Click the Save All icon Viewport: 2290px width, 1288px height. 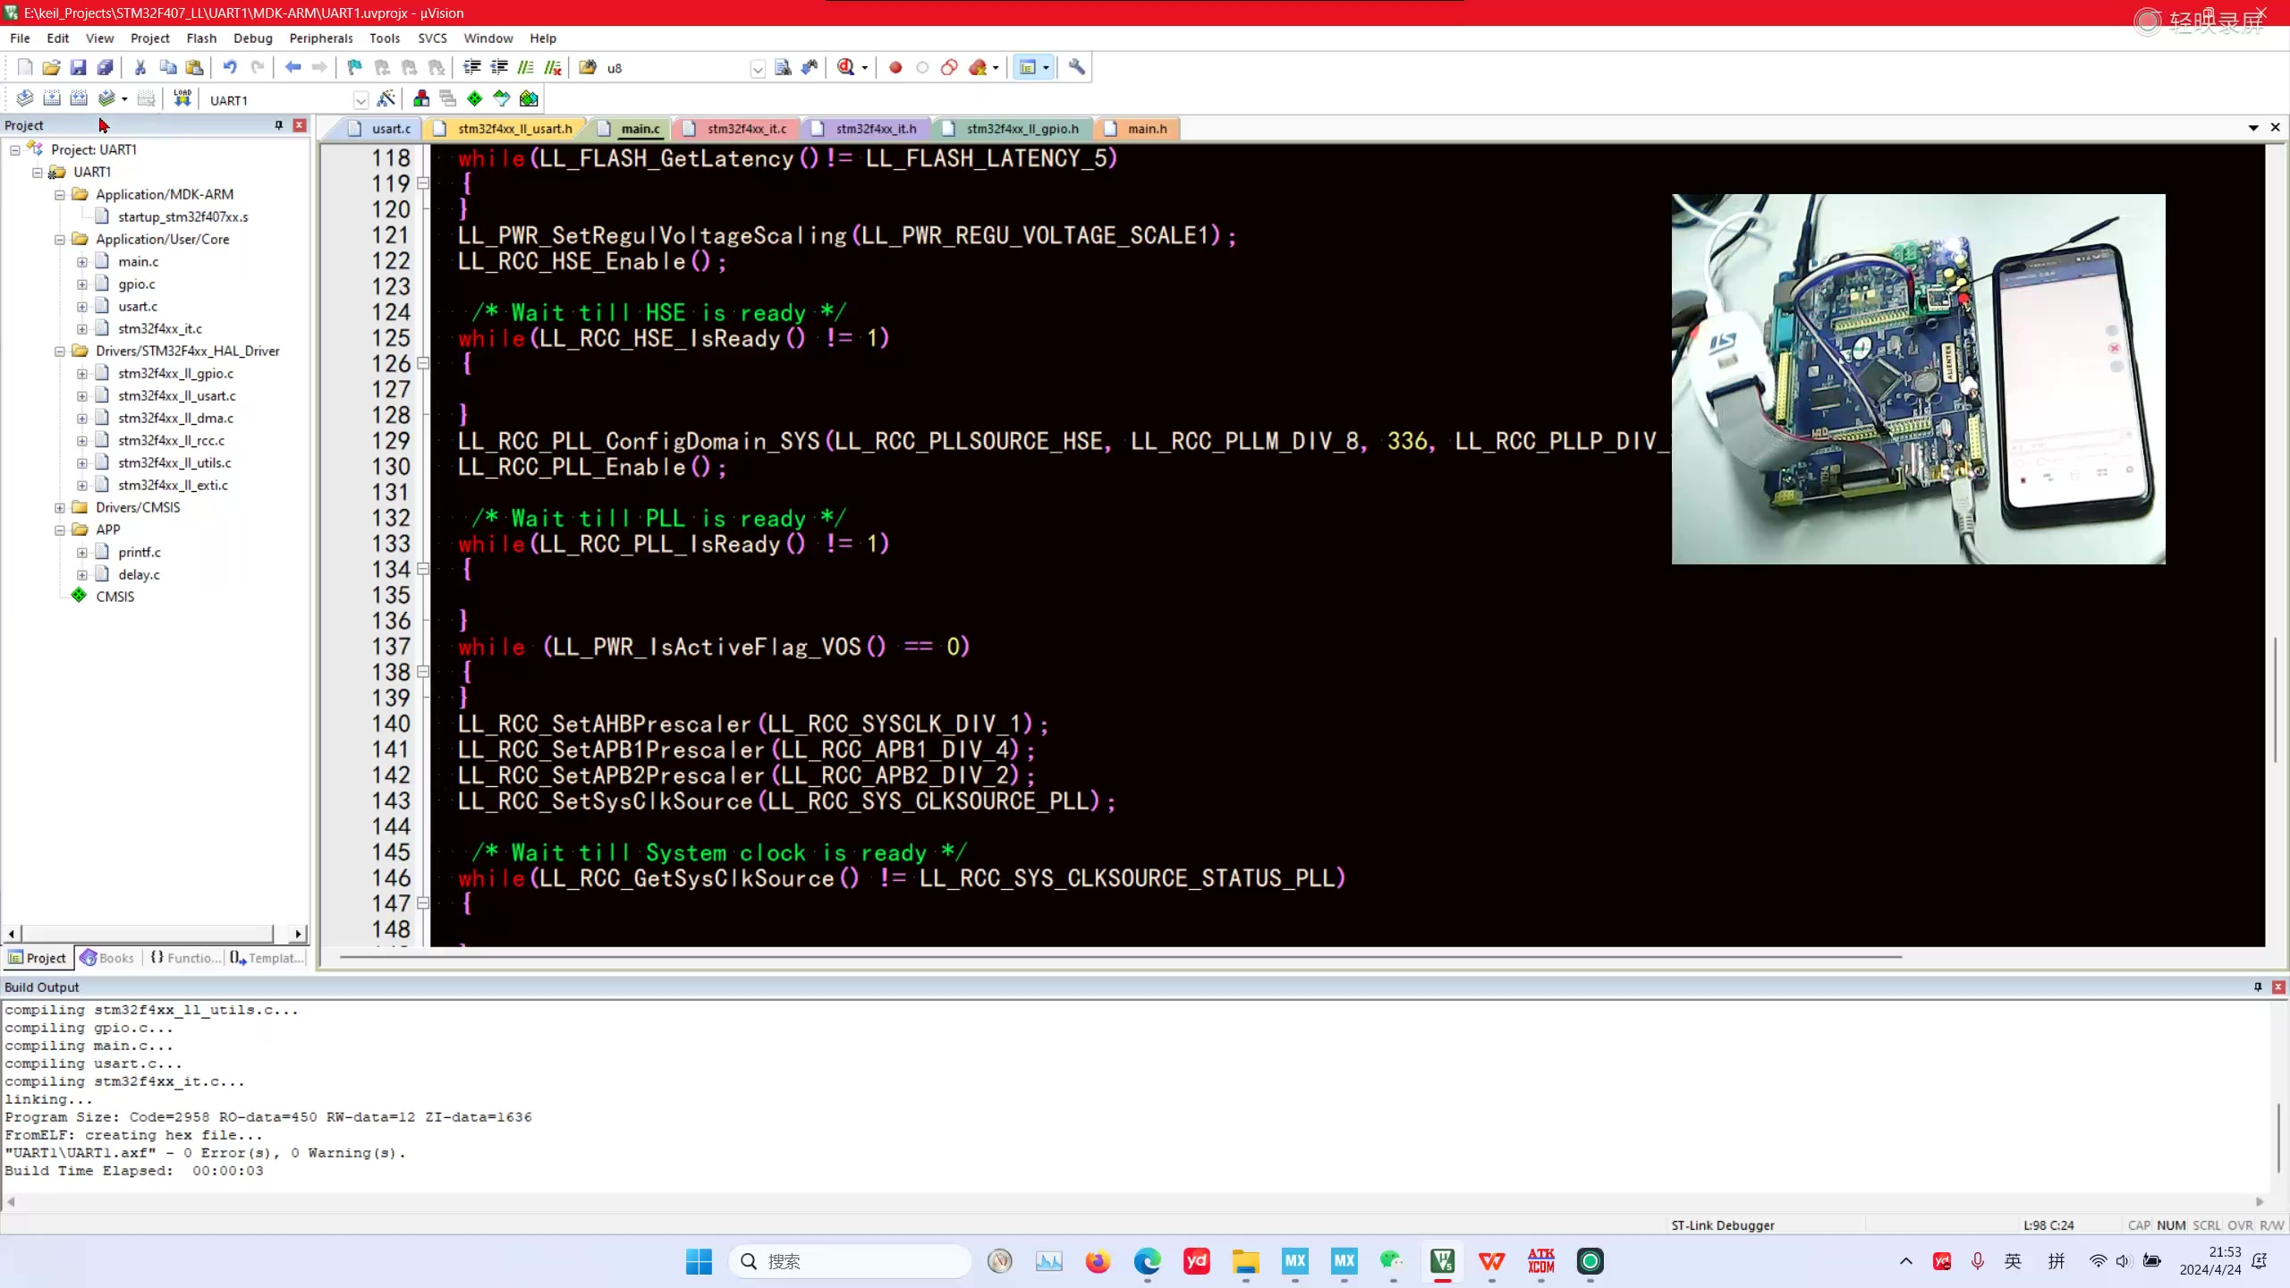[x=106, y=67]
